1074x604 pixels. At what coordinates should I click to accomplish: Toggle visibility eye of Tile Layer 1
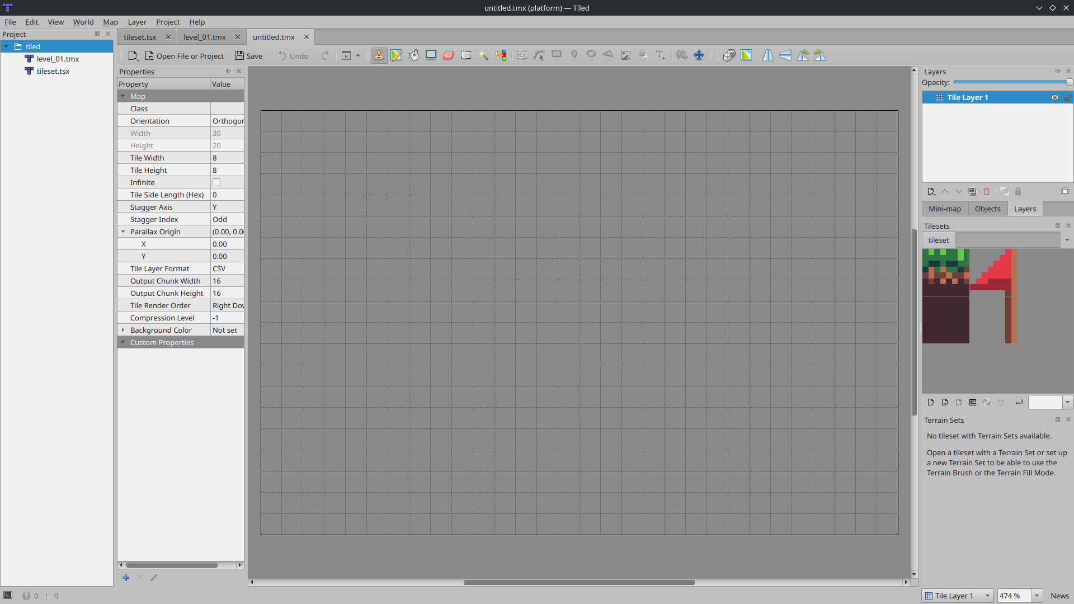click(x=1055, y=97)
